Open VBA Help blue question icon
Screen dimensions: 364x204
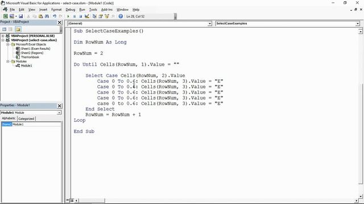(x=121, y=16)
